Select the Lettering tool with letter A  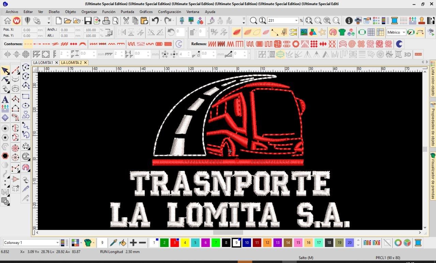5,100
